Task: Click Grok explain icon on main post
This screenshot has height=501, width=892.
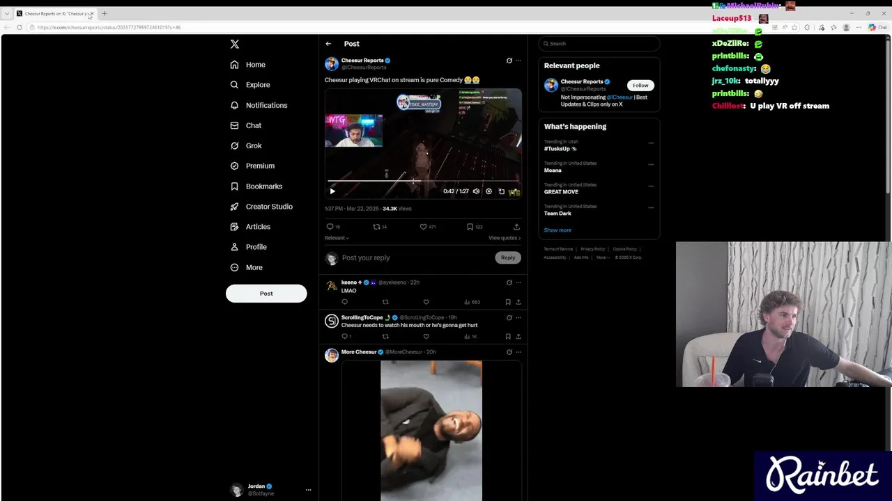Action: tap(509, 61)
